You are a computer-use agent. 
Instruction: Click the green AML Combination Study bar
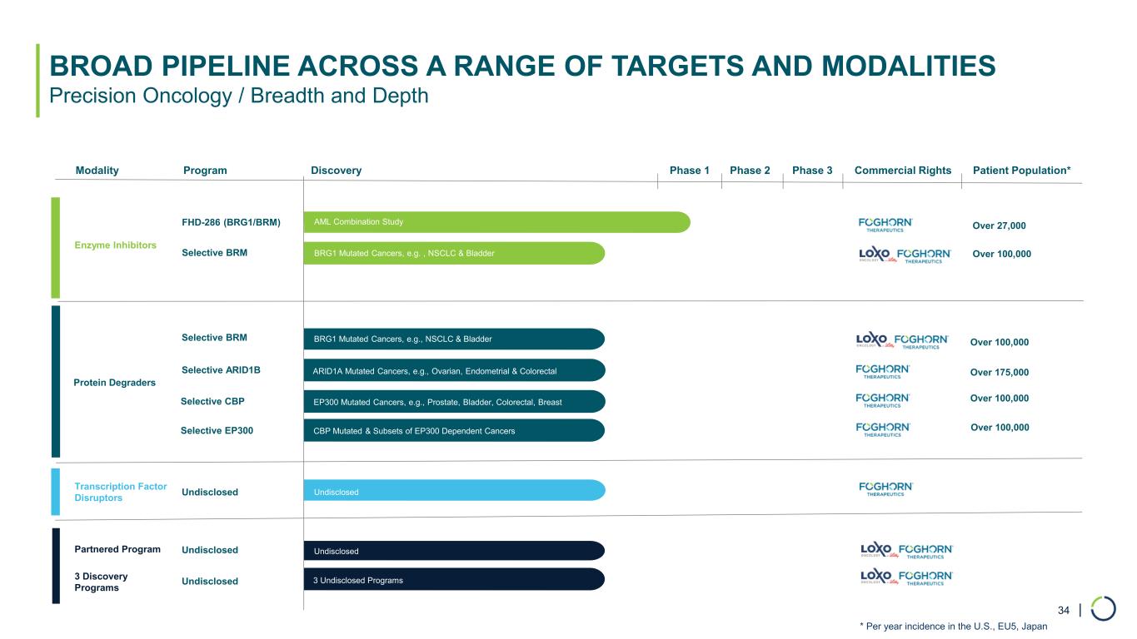(496, 222)
